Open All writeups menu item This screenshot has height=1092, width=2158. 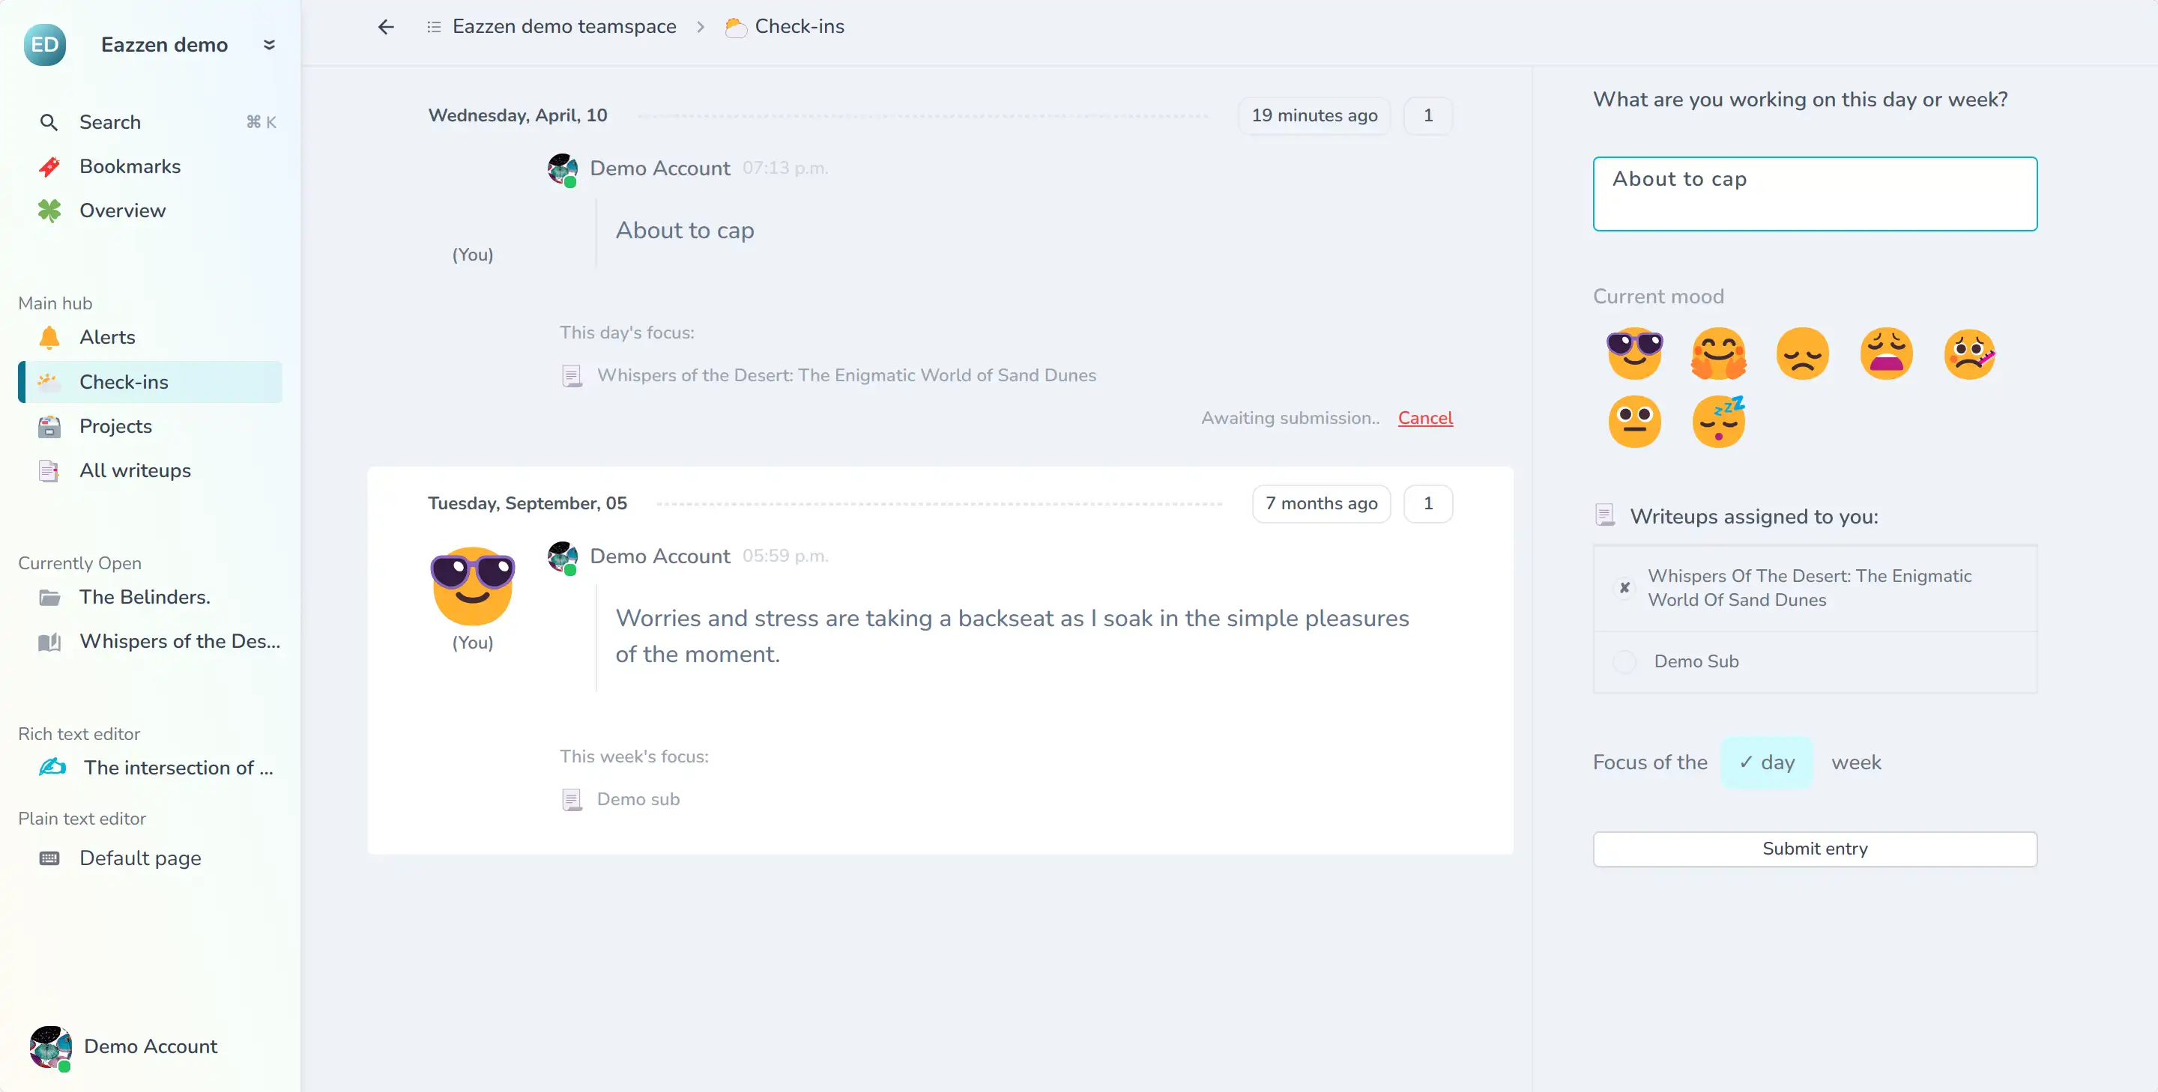[135, 470]
